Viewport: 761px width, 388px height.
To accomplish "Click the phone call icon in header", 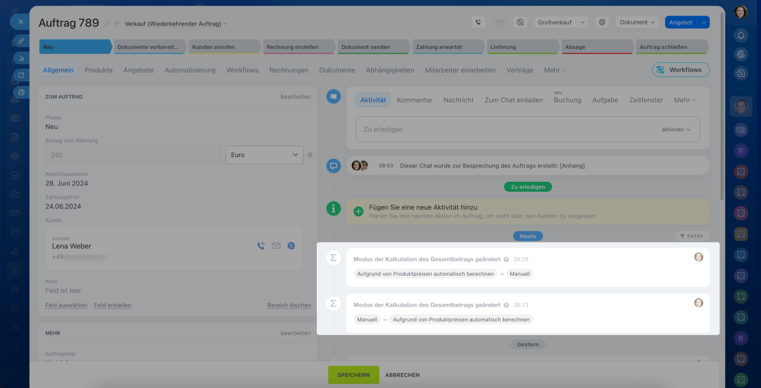I will pyautogui.click(x=479, y=22).
